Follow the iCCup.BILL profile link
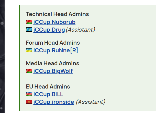The width and height of the screenshot is (156, 113). click(48, 94)
